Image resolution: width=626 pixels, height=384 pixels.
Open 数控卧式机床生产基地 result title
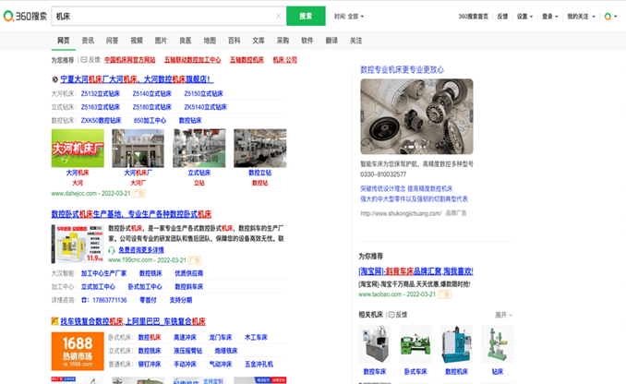pos(131,214)
